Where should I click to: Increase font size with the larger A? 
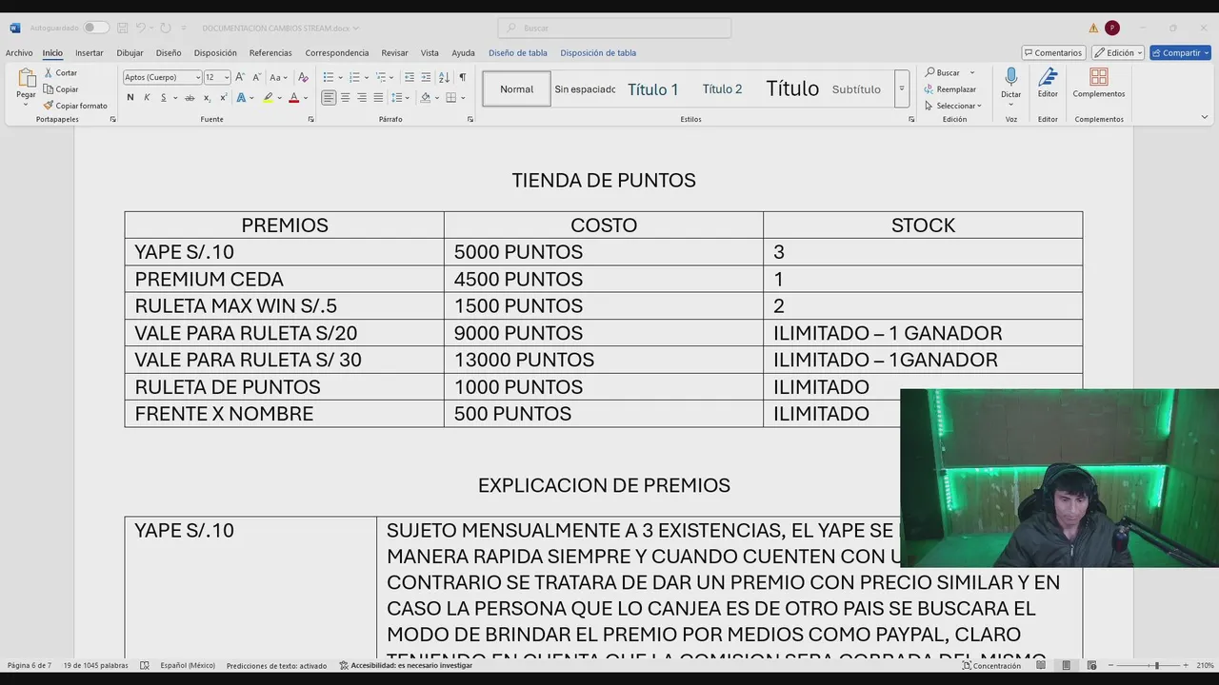(240, 77)
